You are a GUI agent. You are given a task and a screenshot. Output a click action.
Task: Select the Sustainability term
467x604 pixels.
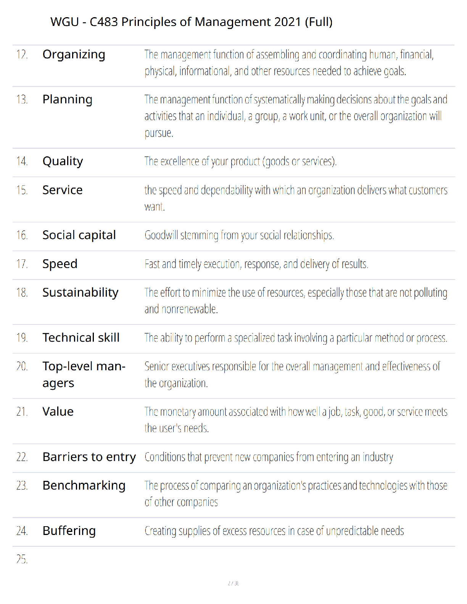coord(81,292)
